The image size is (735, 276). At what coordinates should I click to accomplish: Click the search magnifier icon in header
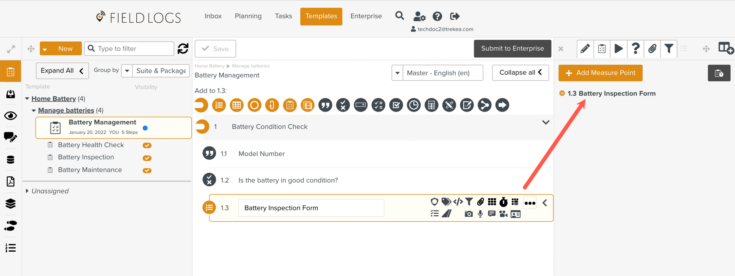point(400,16)
